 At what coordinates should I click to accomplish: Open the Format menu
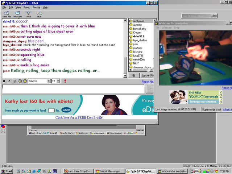coord(36,7)
